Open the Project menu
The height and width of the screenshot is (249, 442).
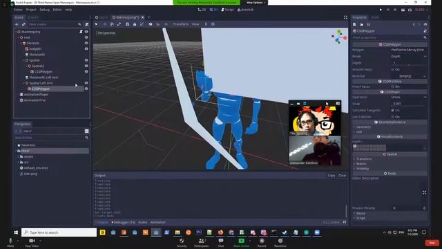(x=31, y=10)
